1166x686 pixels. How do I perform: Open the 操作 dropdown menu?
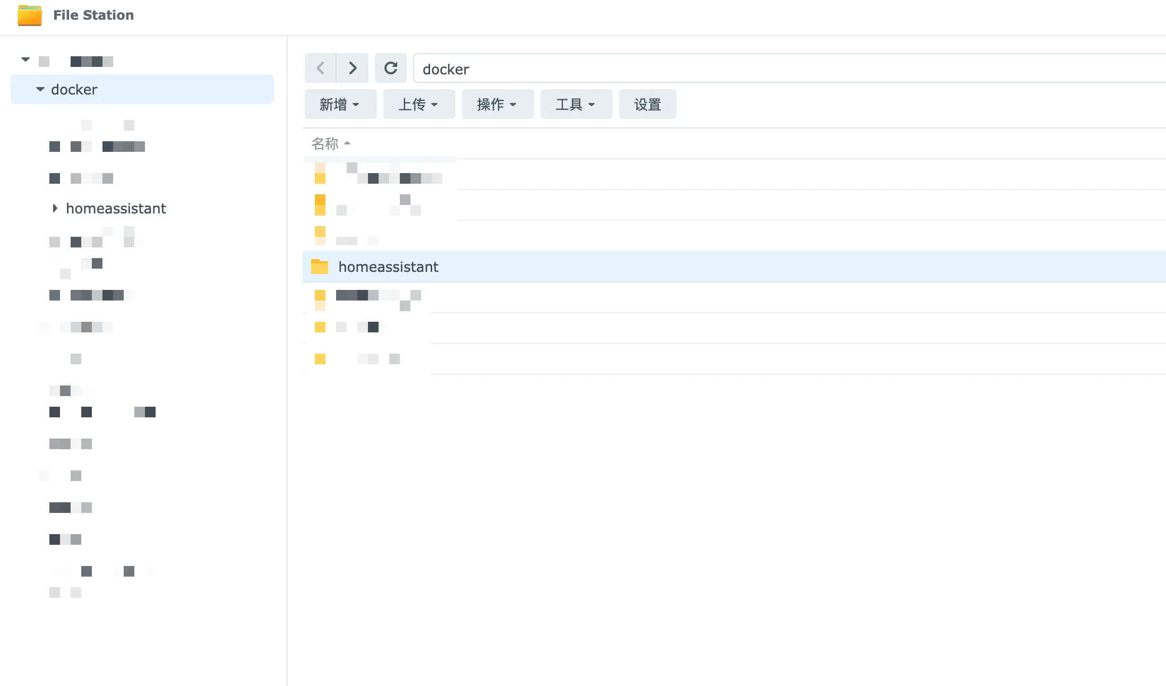pos(498,104)
